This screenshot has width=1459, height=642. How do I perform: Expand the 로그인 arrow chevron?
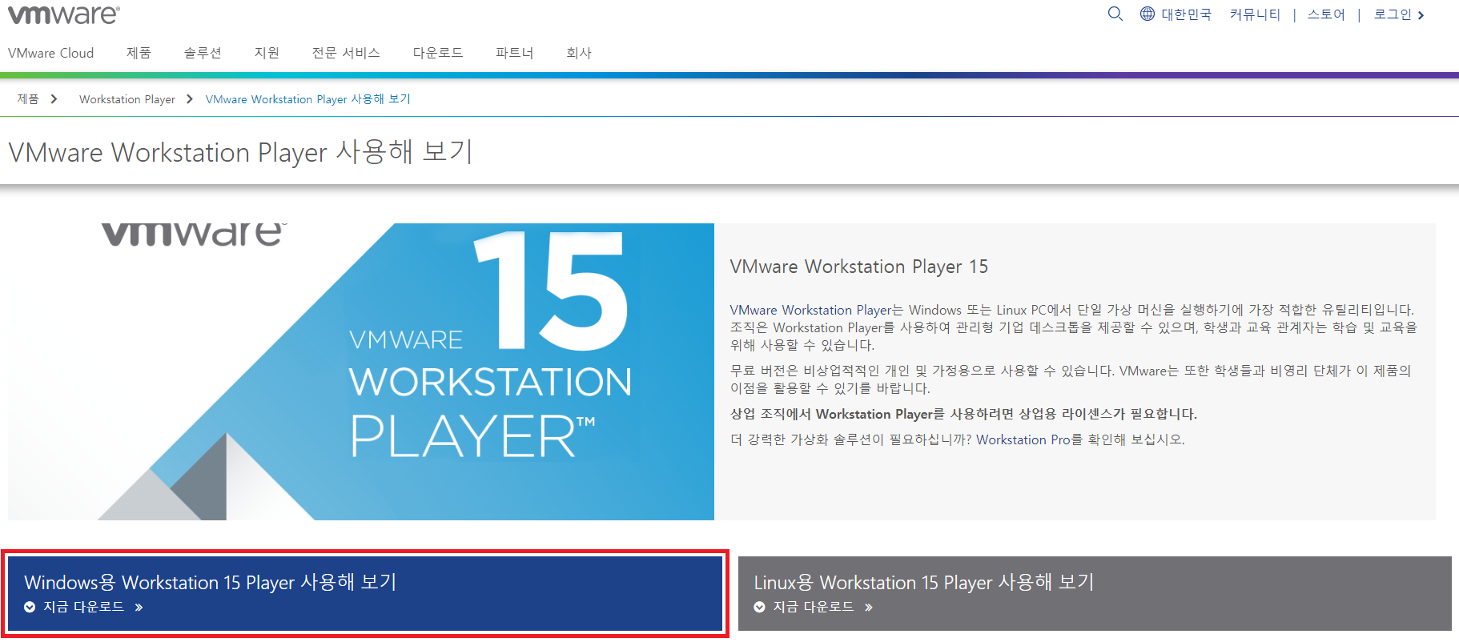point(1421,15)
